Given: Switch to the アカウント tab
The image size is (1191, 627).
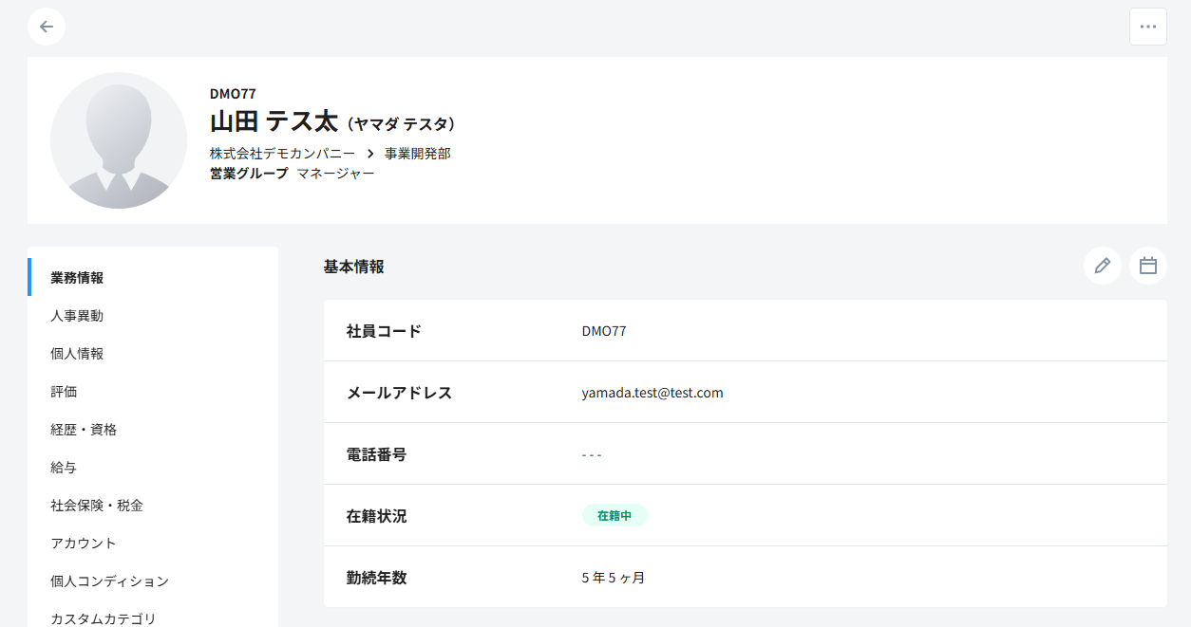Looking at the screenshot, I should [x=84, y=544].
